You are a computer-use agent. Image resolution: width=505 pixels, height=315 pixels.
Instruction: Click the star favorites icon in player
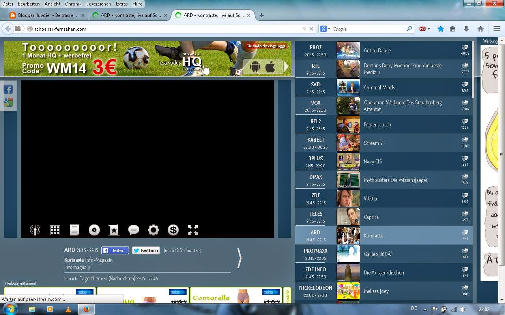tap(114, 230)
